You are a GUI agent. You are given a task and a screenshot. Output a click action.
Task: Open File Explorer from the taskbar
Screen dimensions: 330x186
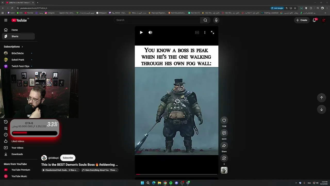pyautogui.click(x=159, y=183)
